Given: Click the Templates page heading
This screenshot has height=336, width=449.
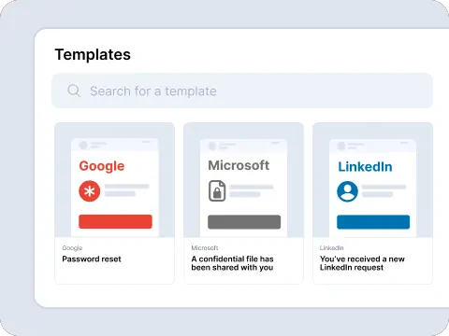Looking at the screenshot, I should click(x=93, y=55).
